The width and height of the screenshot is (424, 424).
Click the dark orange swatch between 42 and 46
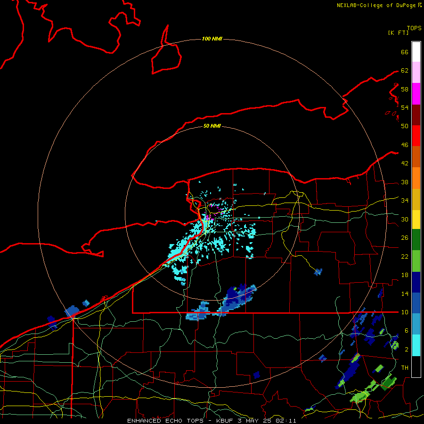pos(416,156)
